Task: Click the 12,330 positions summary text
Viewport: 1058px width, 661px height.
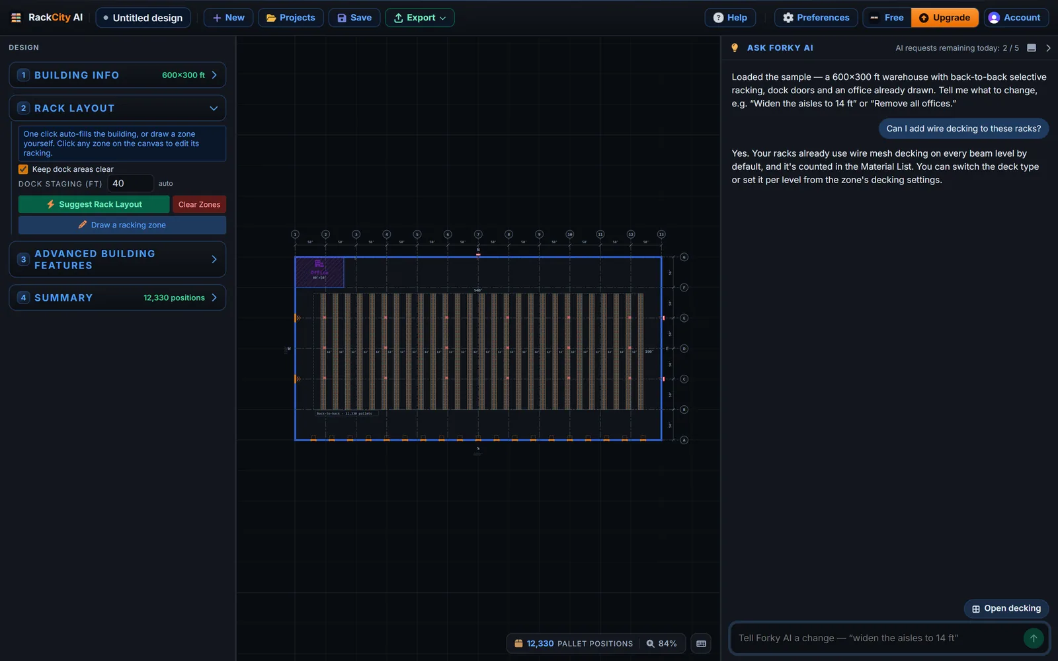Action: (x=174, y=297)
